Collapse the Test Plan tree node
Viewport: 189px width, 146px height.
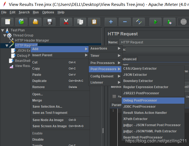point(3,31)
